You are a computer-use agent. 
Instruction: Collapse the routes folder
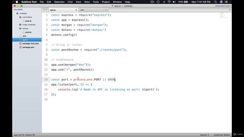[x=20, y=29]
